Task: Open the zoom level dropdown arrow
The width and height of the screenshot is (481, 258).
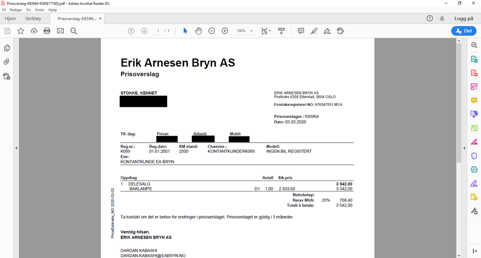Action: pyautogui.click(x=252, y=31)
